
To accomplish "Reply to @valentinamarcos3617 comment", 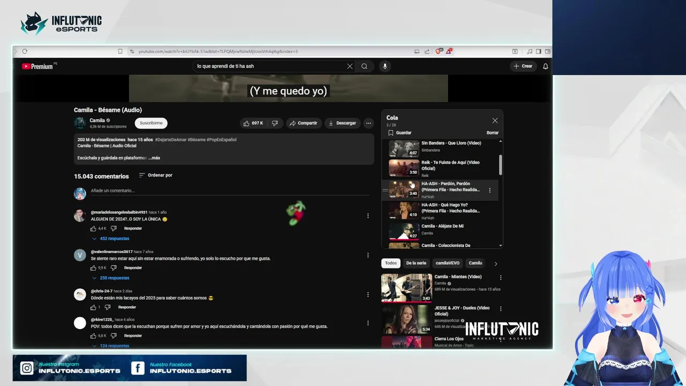I will point(133,268).
